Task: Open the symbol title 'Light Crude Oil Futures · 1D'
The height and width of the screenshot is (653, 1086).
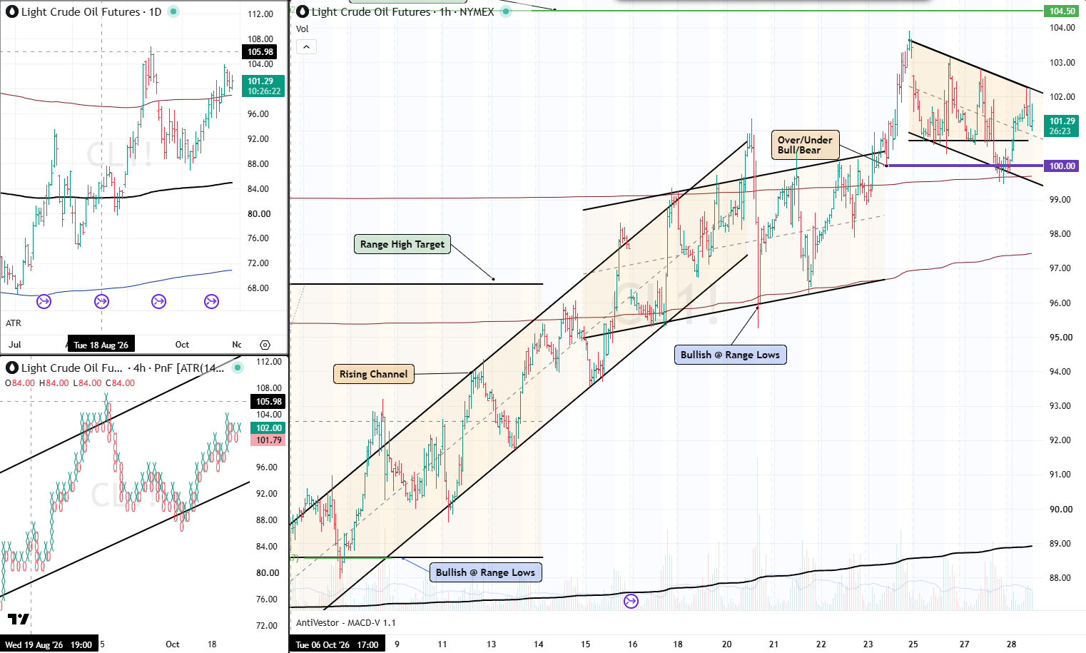Action: [91, 11]
